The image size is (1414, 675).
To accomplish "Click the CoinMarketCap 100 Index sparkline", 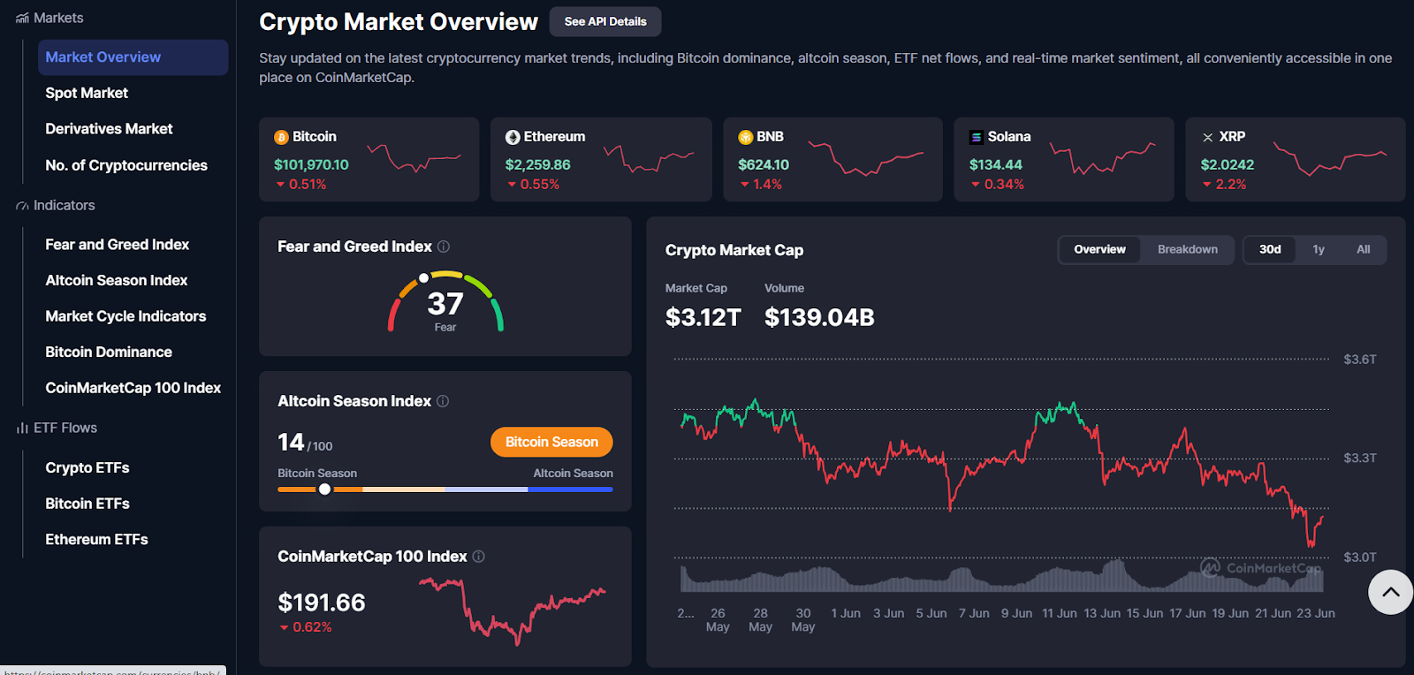I will pos(513,611).
